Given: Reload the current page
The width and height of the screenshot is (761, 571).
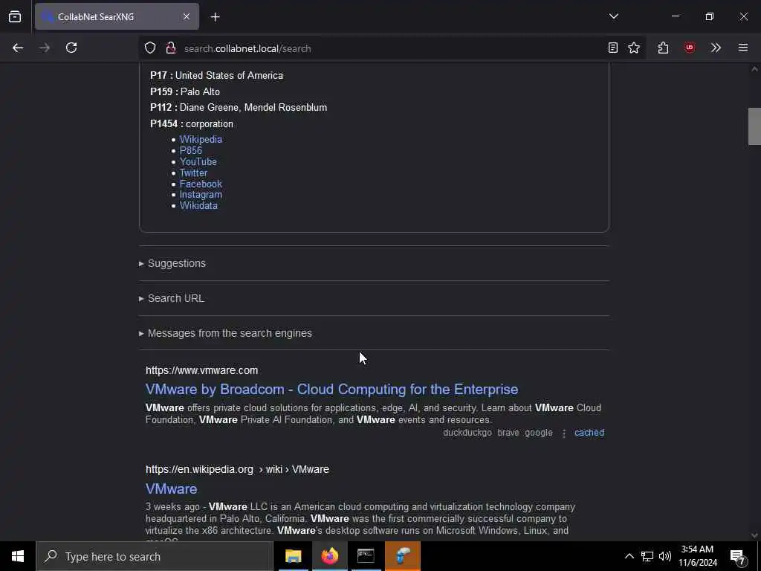Looking at the screenshot, I should [x=71, y=48].
